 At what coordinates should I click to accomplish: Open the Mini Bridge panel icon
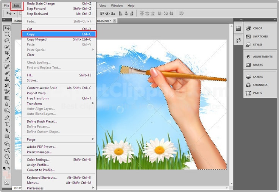[238, 28]
